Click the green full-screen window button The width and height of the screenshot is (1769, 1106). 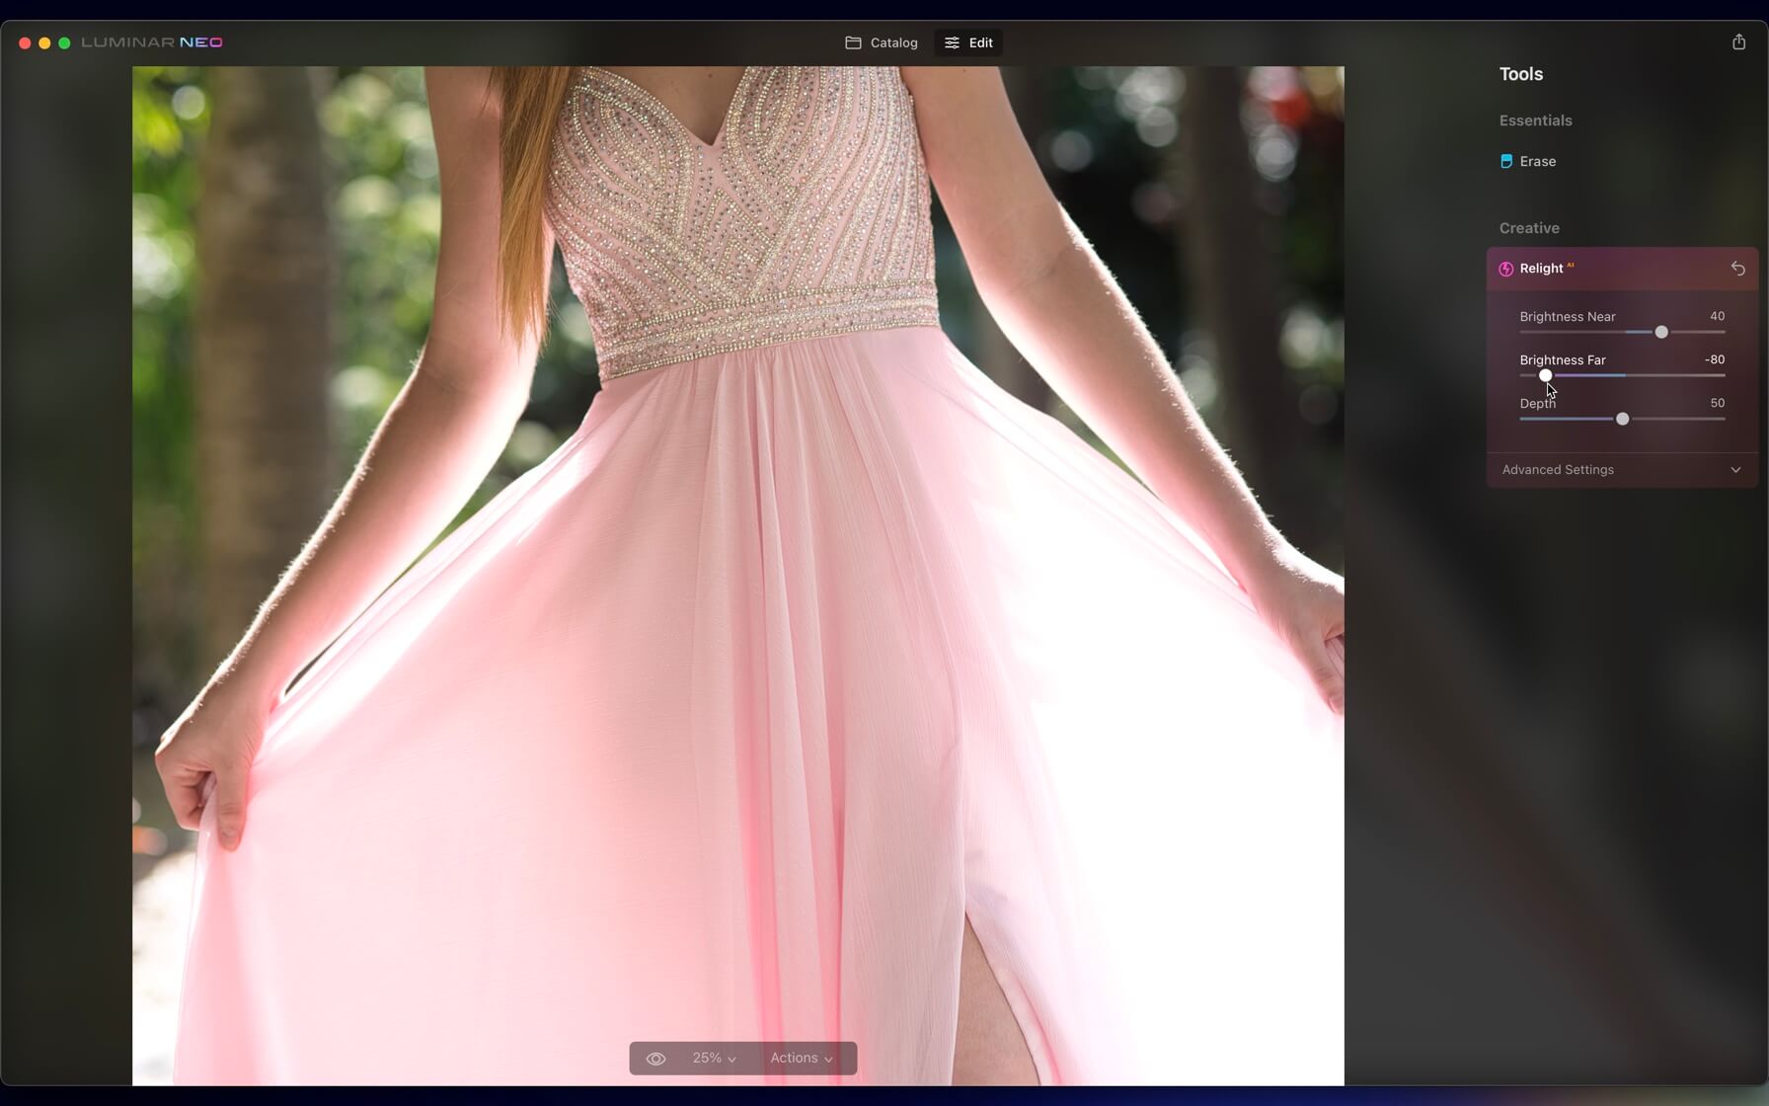[64, 42]
